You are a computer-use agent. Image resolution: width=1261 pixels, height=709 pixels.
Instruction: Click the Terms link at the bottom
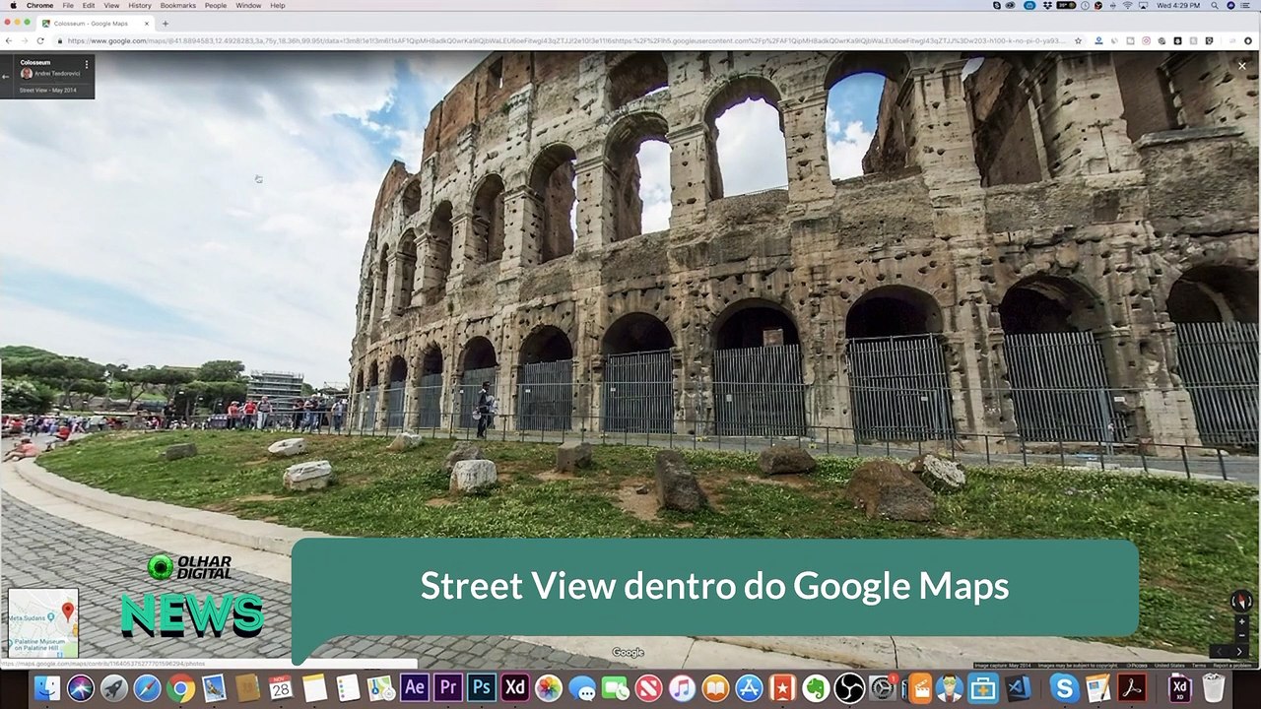(x=1198, y=666)
